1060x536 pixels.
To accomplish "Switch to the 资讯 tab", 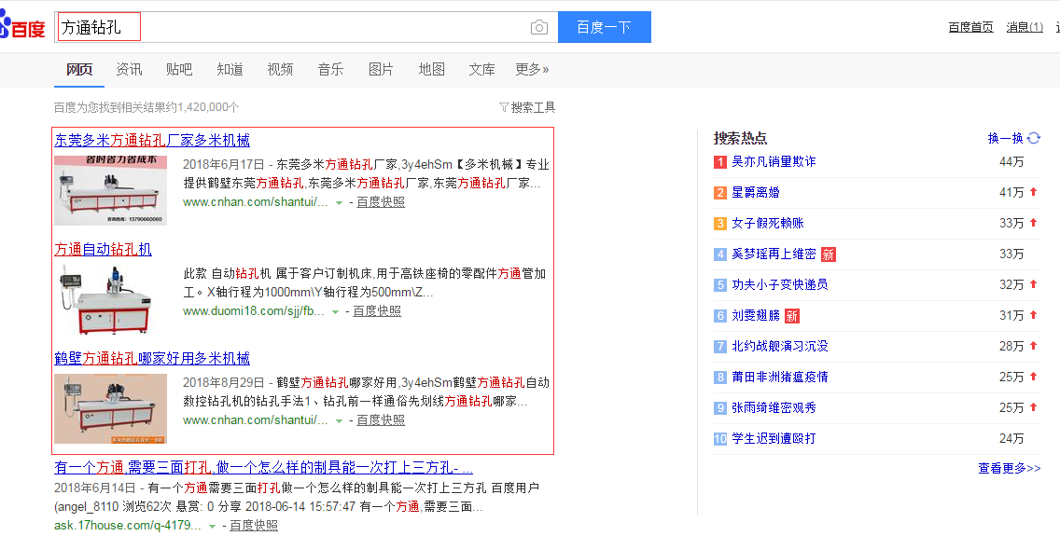I will point(129,70).
